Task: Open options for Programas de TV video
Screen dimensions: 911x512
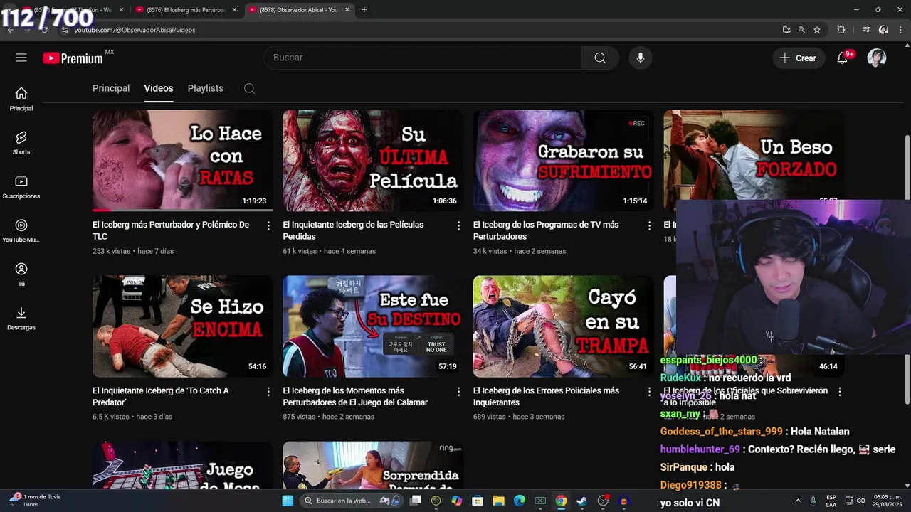Action: click(x=649, y=225)
